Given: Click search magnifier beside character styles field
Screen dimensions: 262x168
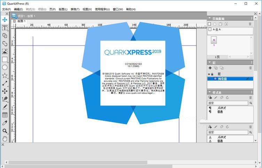Looking at the screenshot, I should [x=251, y=132].
